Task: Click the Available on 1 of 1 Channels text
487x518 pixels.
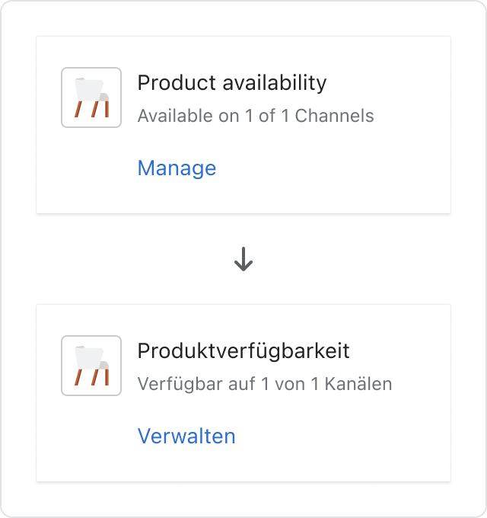Action: click(256, 116)
